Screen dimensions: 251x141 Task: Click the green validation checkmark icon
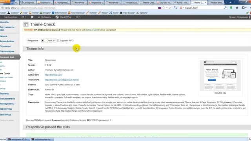coord(247,13)
